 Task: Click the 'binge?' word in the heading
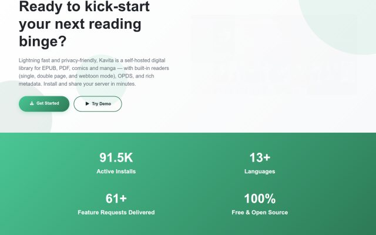pyautogui.click(x=43, y=41)
